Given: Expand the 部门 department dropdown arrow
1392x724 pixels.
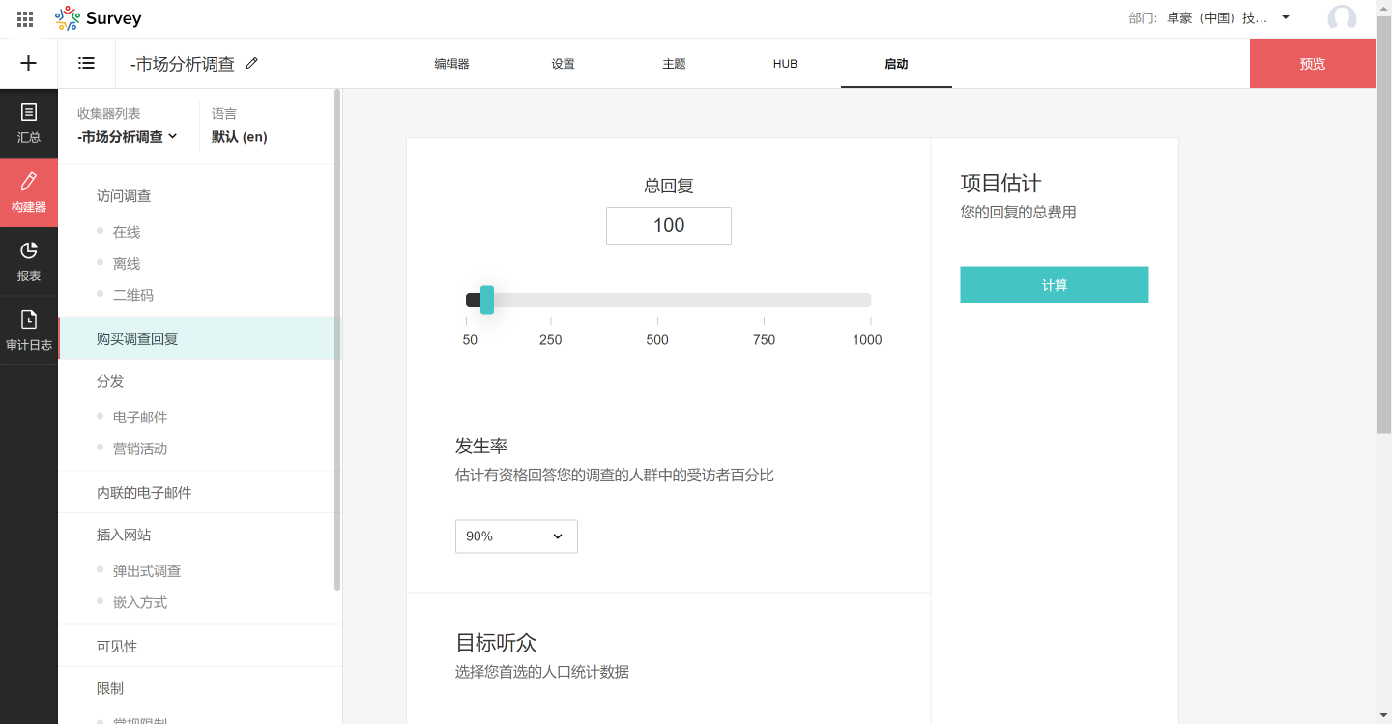Looking at the screenshot, I should [1286, 17].
